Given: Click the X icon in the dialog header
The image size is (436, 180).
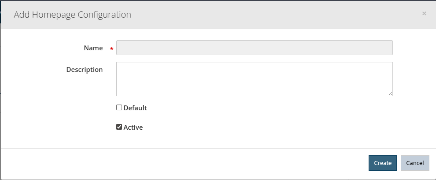Looking at the screenshot, I should (424, 13).
